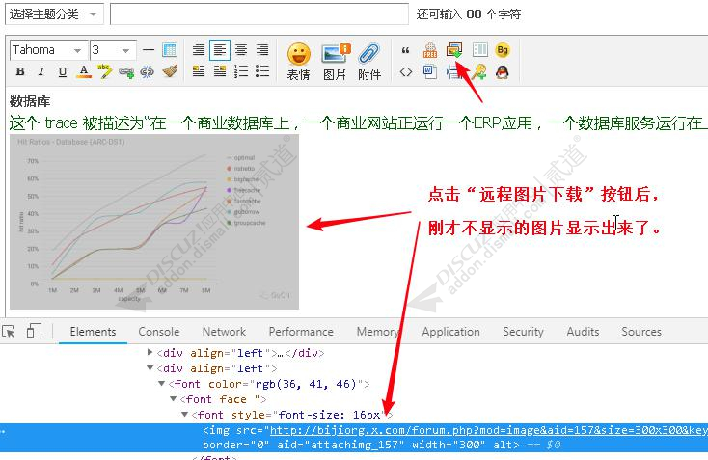Open the 附件 attachment uploader
Image resolution: width=708 pixels, height=460 pixels.
369,62
